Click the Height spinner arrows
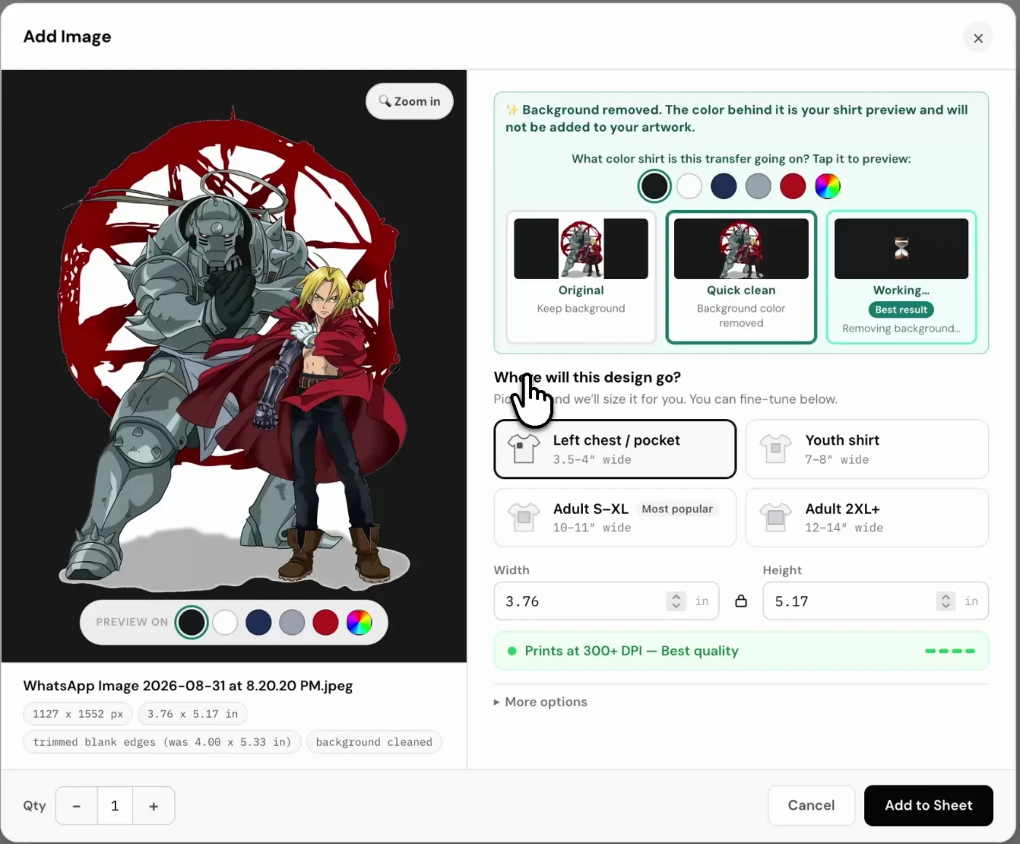The width and height of the screenshot is (1020, 844). pos(946,601)
